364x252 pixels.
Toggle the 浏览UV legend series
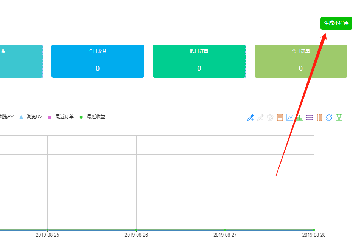[x=30, y=117]
